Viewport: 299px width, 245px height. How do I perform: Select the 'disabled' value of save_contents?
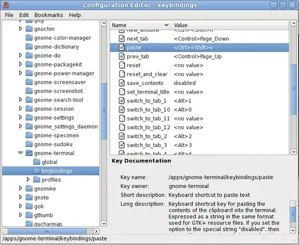184,83
